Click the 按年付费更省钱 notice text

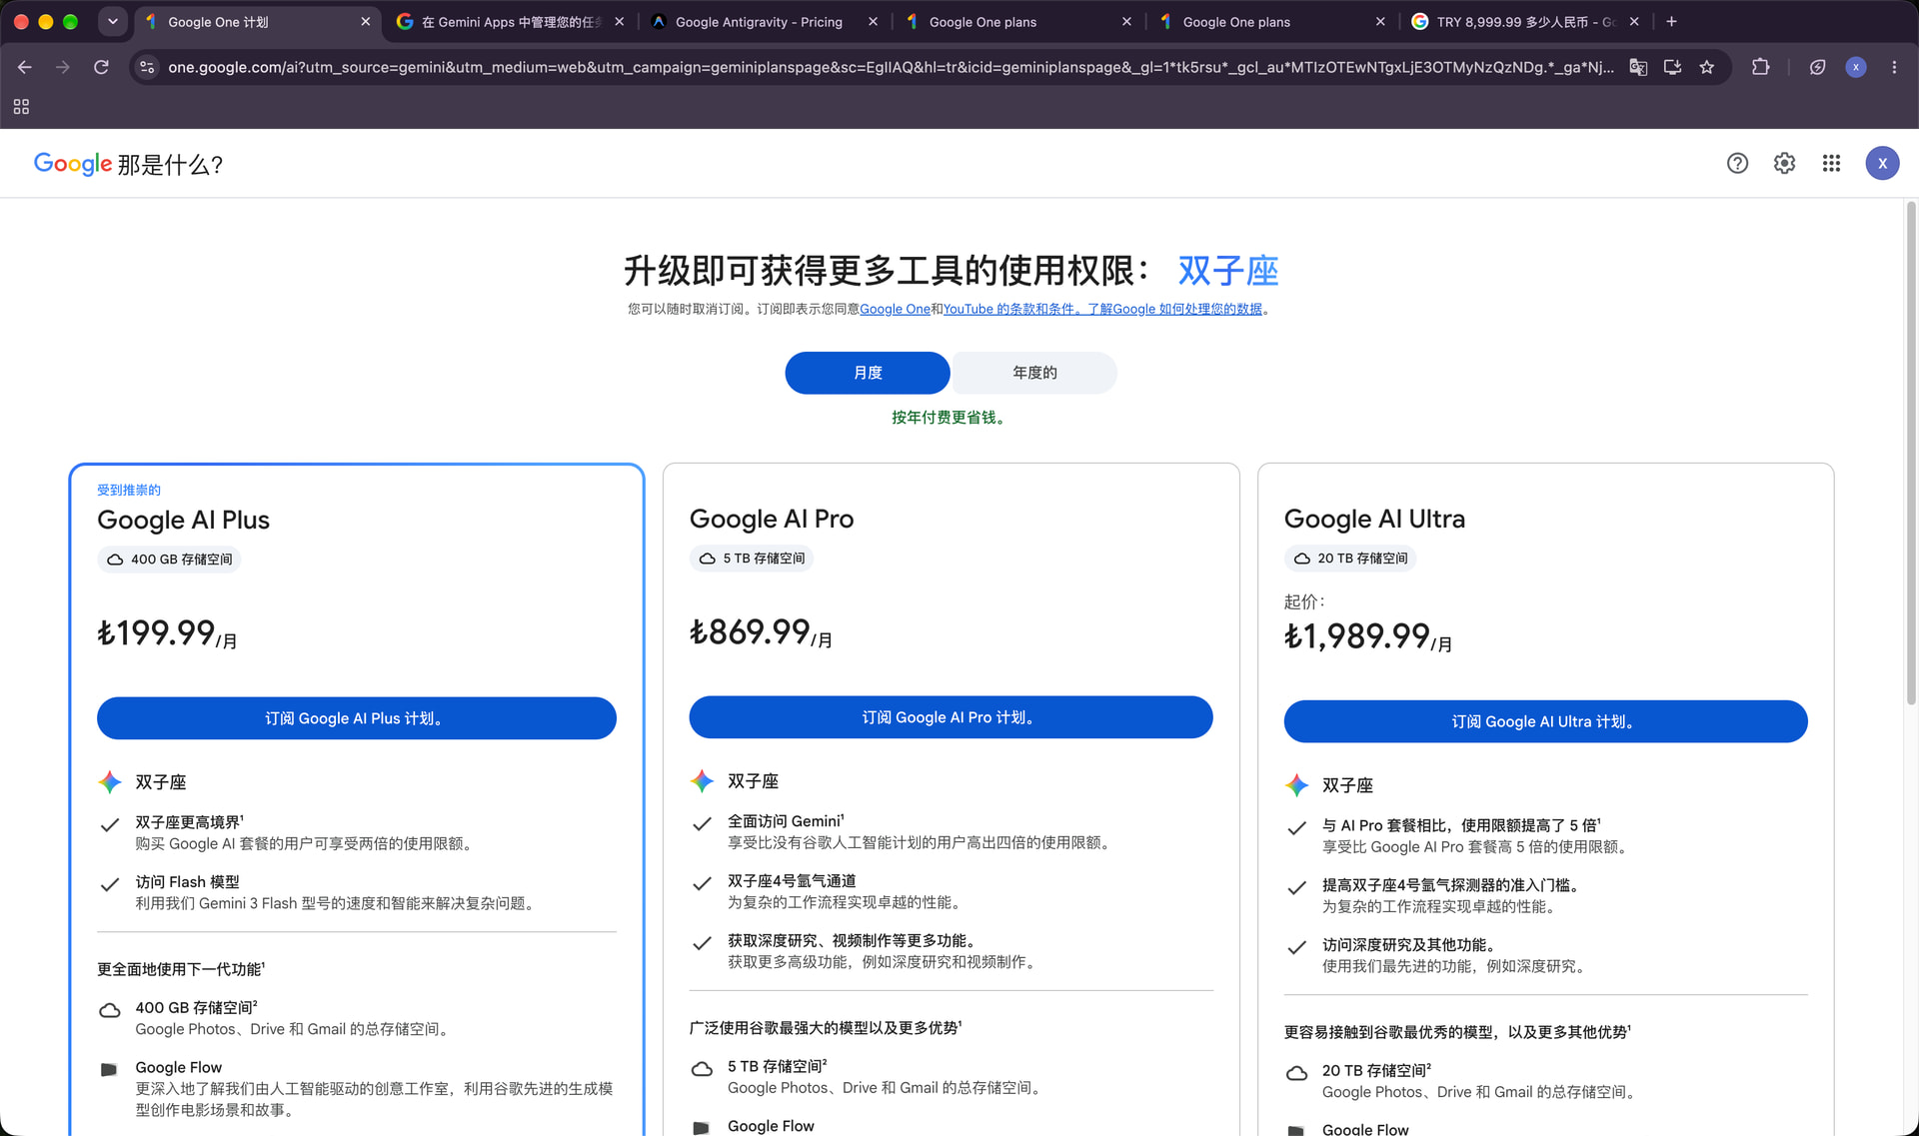[x=951, y=418]
